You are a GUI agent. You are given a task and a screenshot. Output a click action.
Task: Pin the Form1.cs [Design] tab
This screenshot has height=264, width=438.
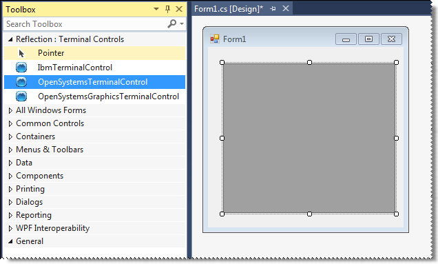point(273,9)
